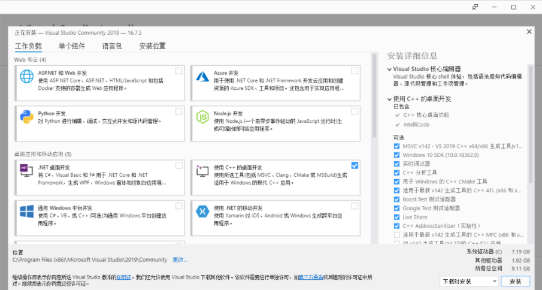Open the 许可证 license link
Image resolution: width=542 pixels, height=290 pixels.
point(124,277)
